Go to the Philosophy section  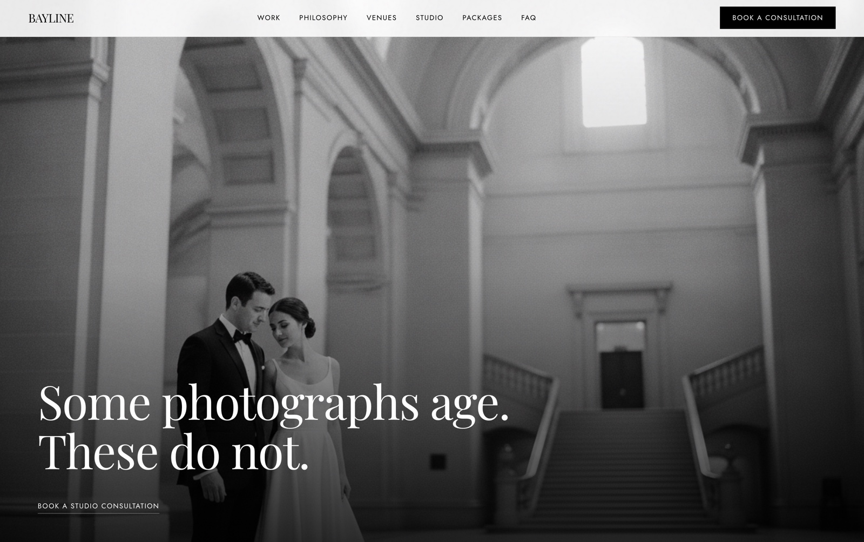323,18
